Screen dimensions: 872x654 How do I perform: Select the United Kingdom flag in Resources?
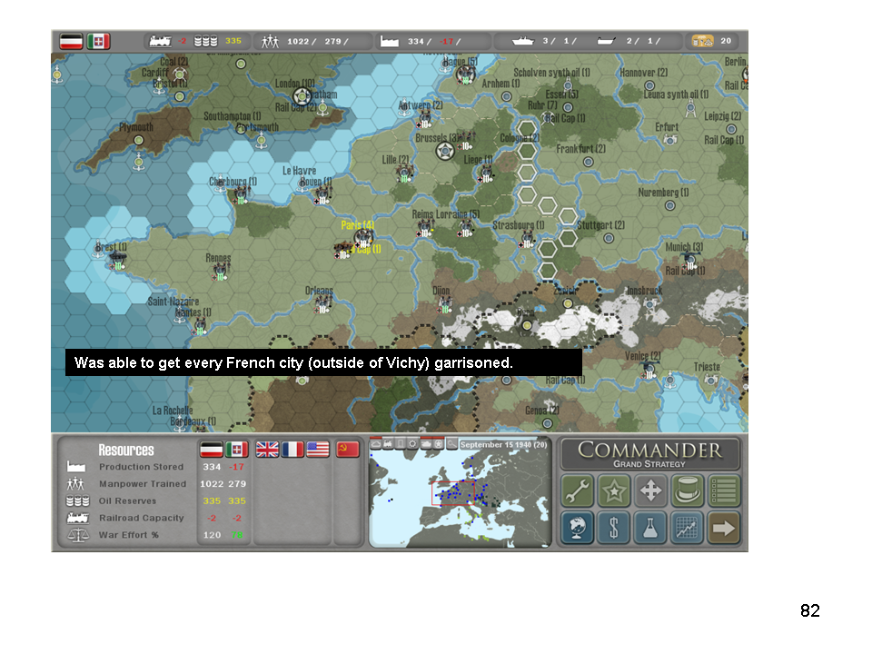pos(267,449)
